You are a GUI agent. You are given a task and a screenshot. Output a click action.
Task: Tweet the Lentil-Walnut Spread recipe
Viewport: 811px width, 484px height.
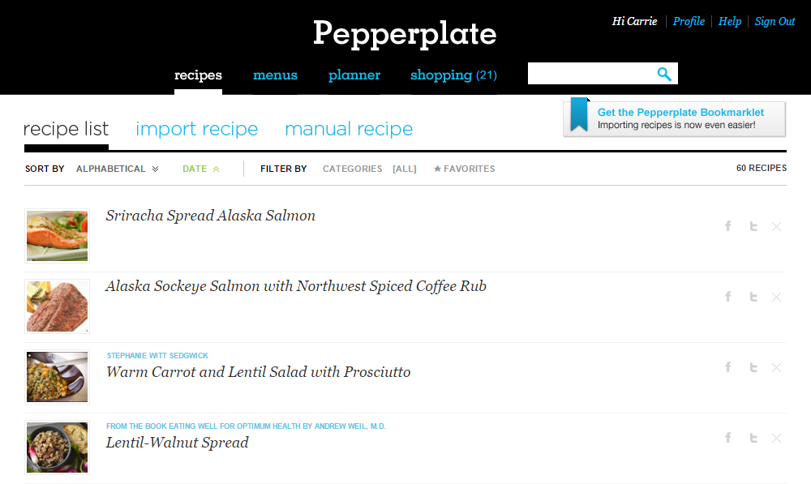point(753,438)
